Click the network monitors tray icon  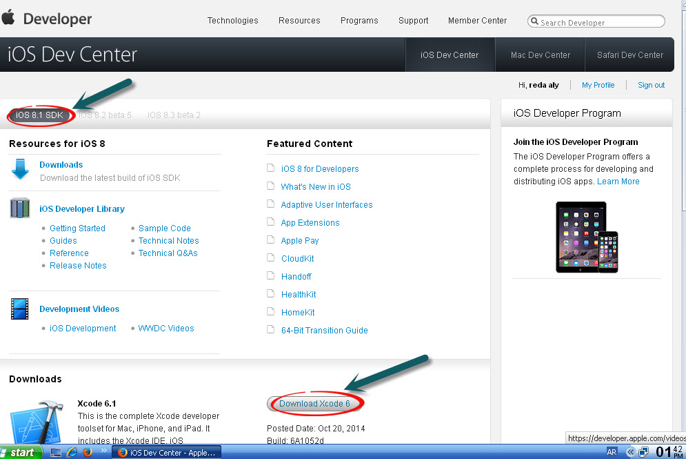pos(643,452)
